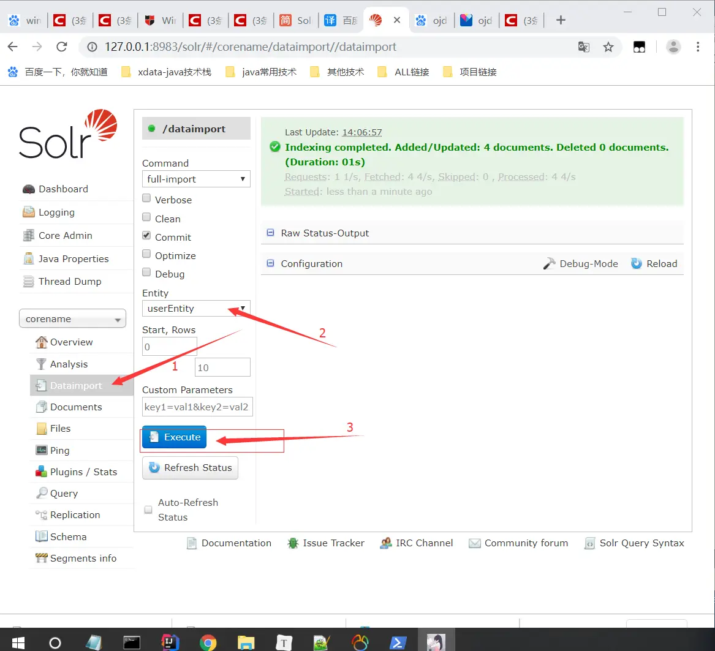Click the Custom Parameters input field
Viewport: 715px width, 651px height.
[197, 407]
